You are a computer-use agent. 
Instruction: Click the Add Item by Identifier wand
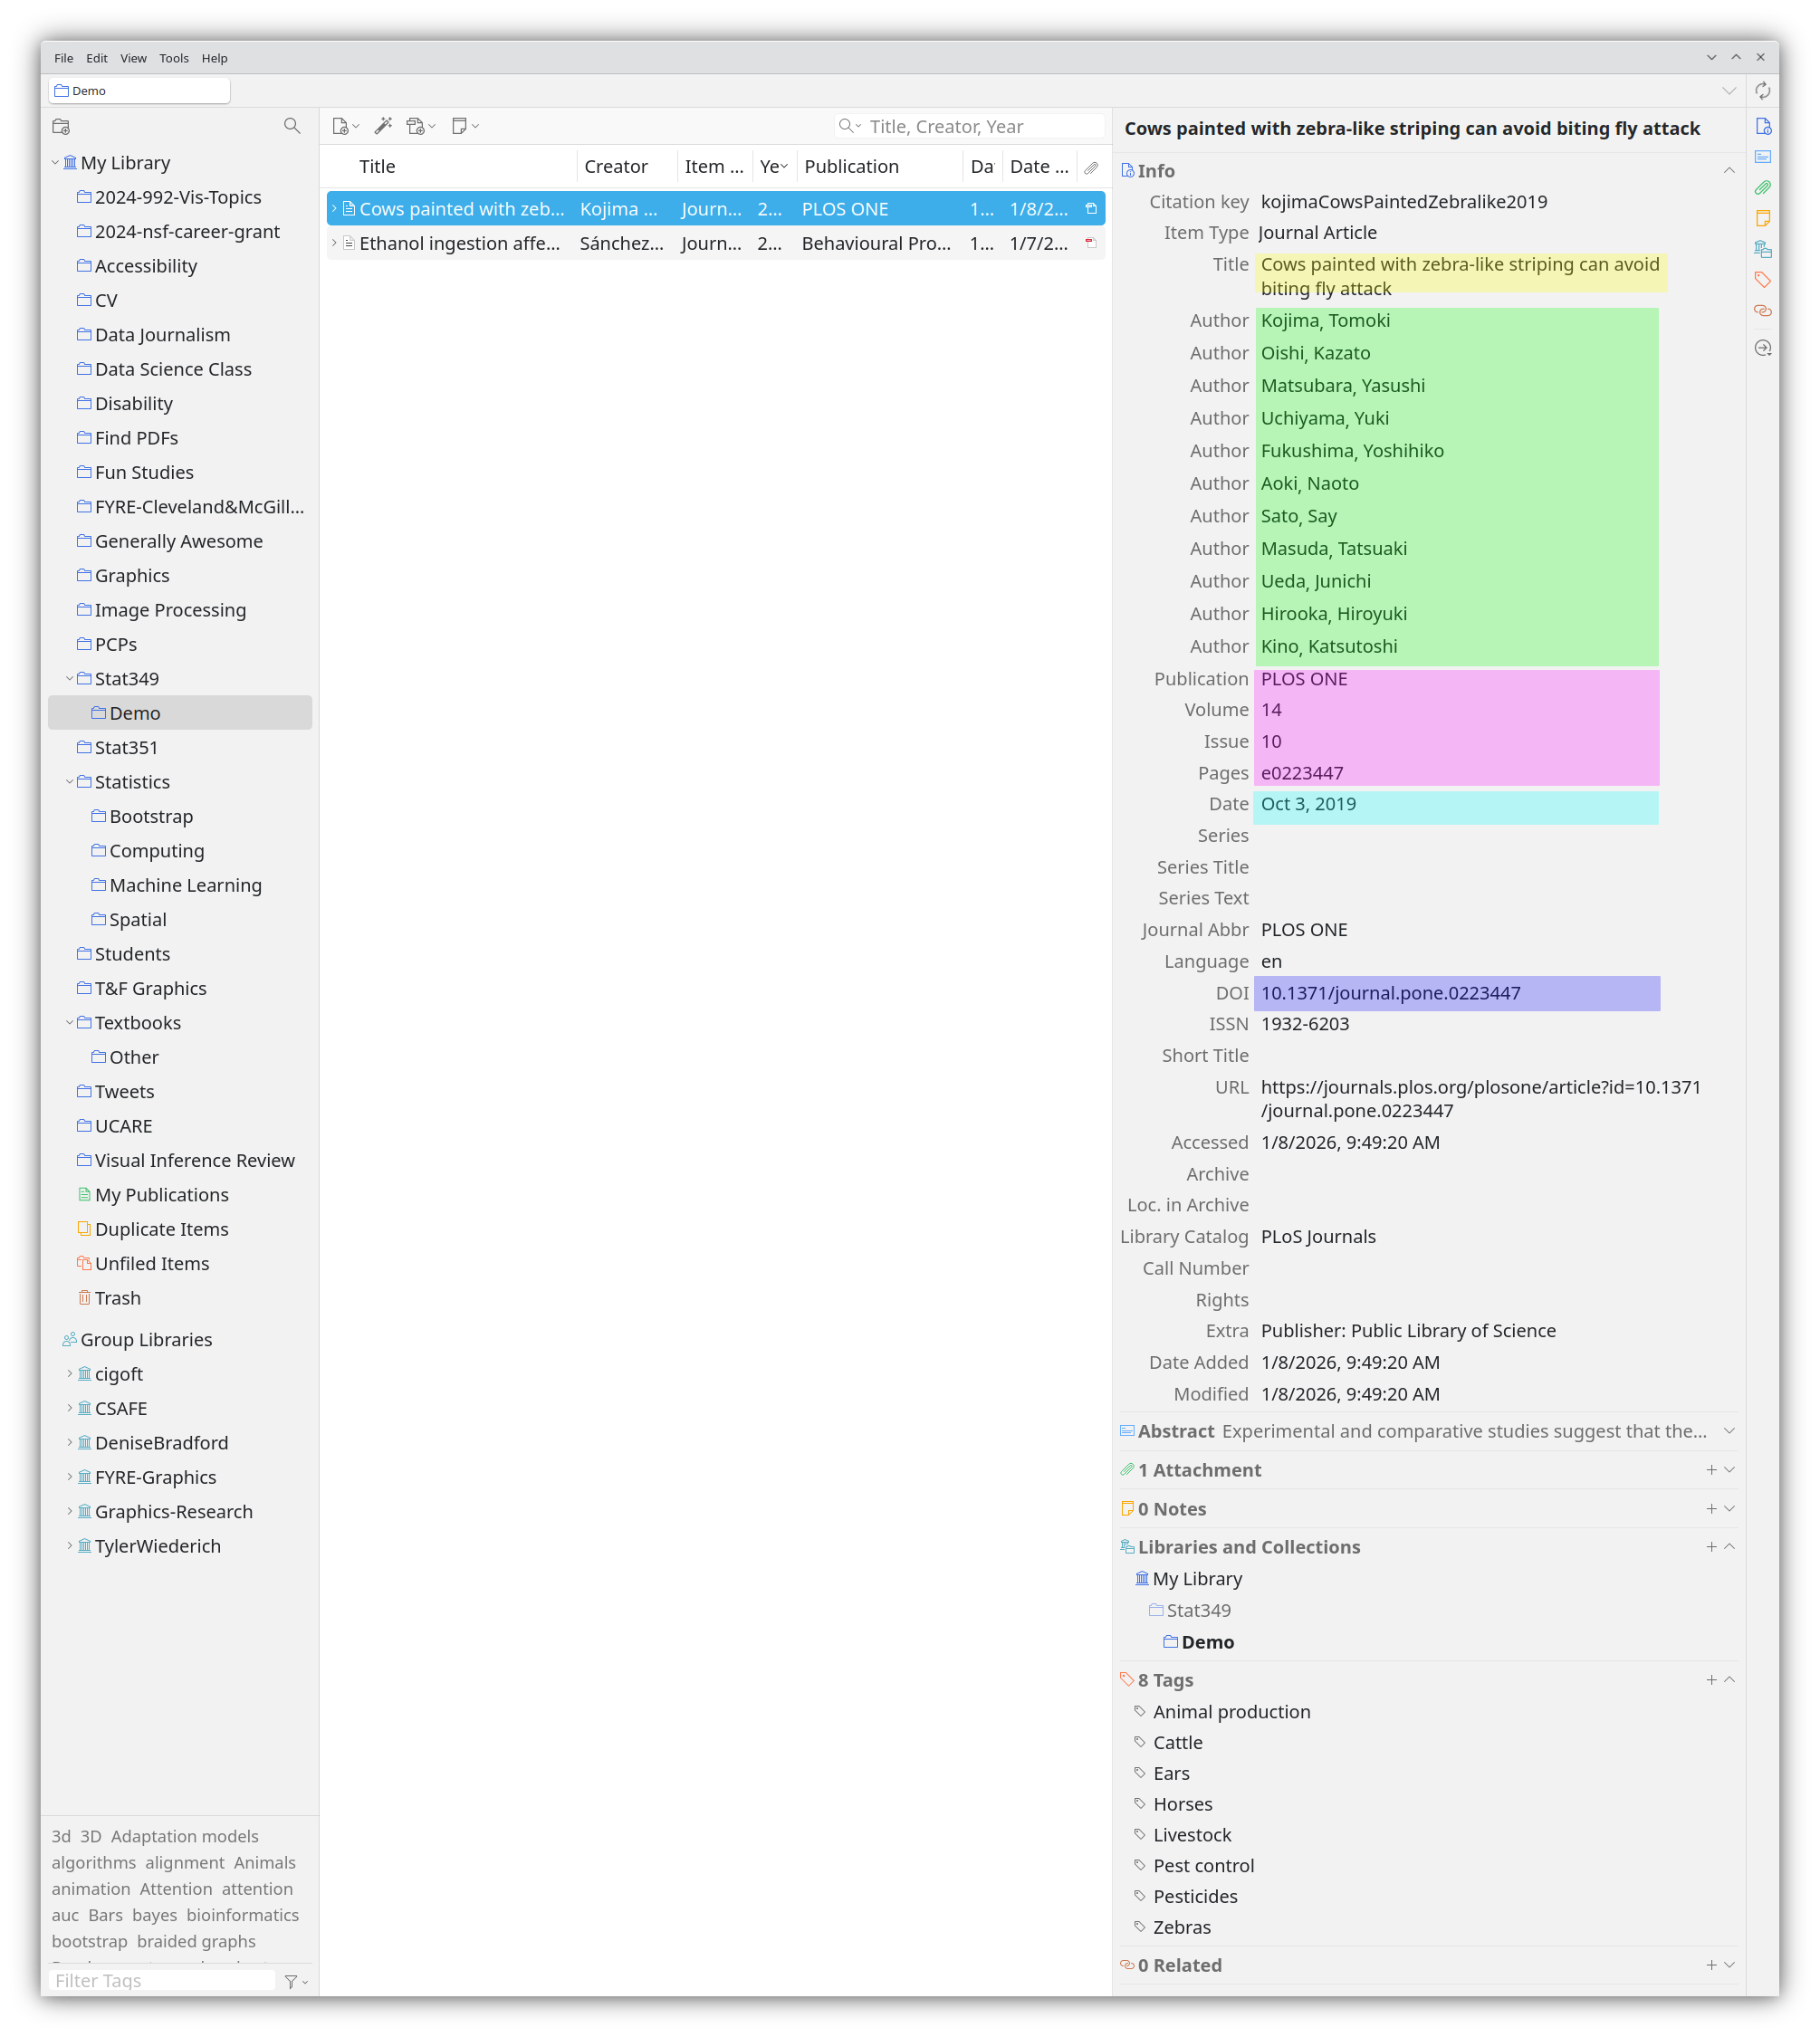383,126
